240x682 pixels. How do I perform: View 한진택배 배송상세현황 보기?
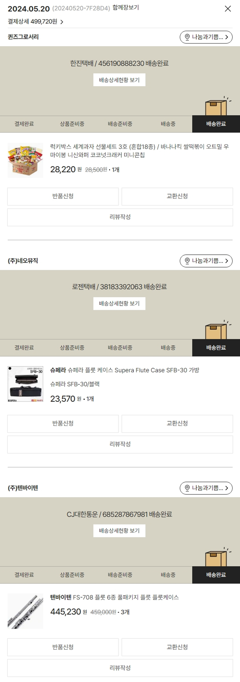(119, 80)
